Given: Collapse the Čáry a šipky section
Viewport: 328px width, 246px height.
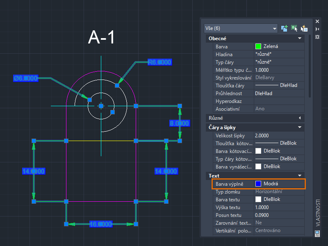Looking at the screenshot, I should (300, 127).
